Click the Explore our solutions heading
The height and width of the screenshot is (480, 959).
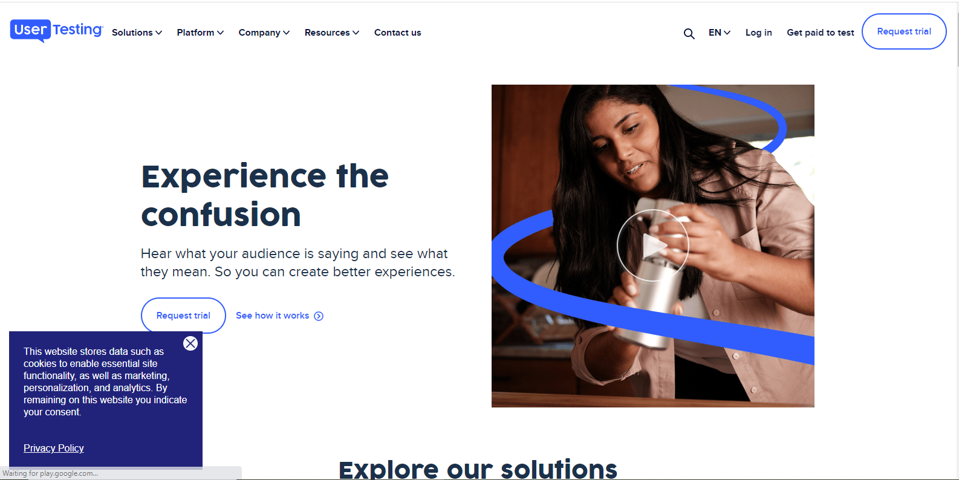click(x=478, y=469)
